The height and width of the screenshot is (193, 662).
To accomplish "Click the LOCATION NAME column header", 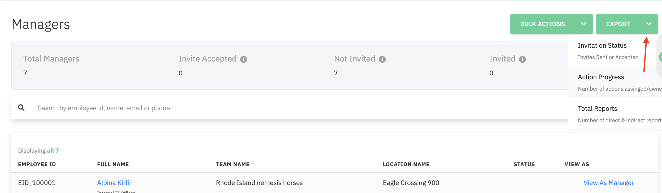I will (x=406, y=164).
